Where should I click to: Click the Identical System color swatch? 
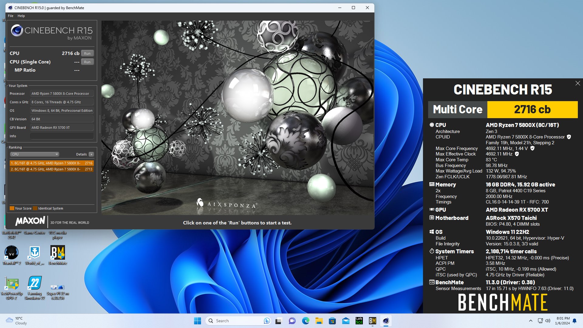pos(35,208)
